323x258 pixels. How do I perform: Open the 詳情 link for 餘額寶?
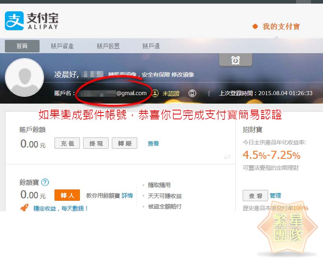127,196
